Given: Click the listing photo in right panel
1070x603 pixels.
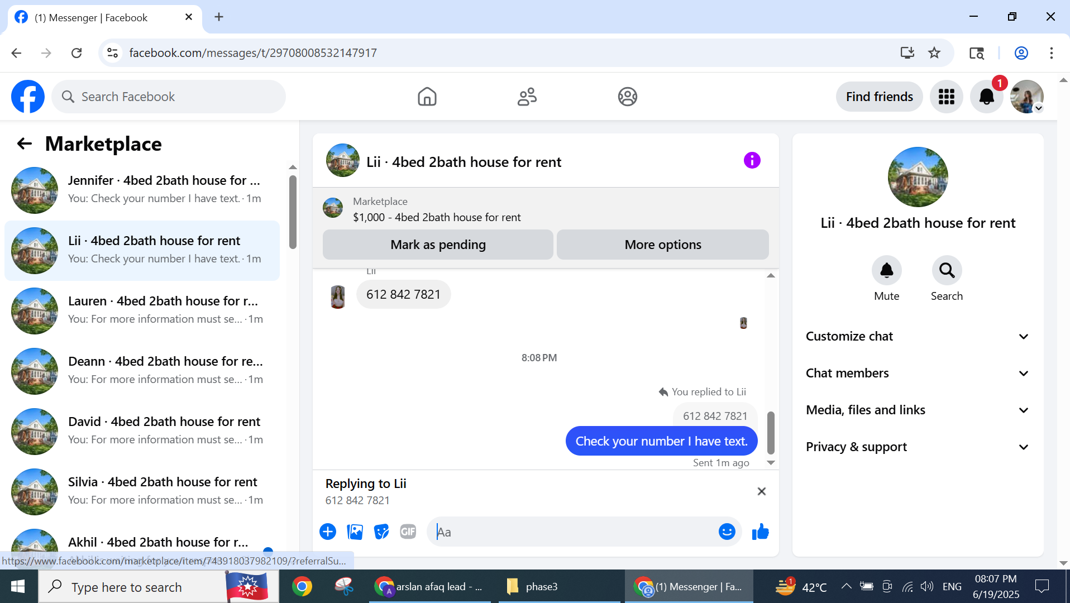Looking at the screenshot, I should (918, 177).
